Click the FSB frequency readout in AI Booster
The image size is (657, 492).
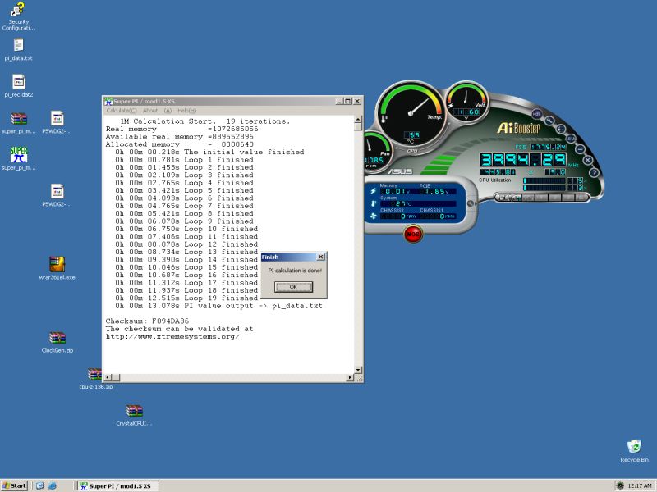[548, 147]
